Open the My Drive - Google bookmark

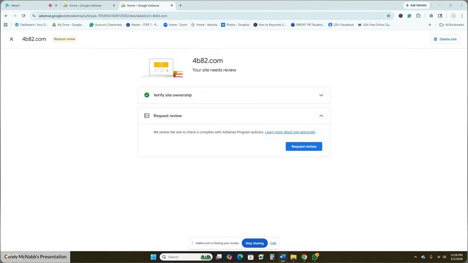(68, 25)
